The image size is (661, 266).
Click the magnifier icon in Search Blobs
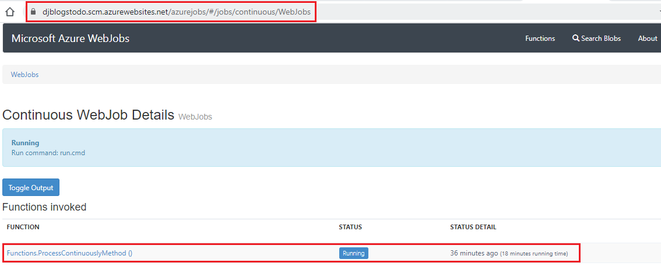pos(575,38)
